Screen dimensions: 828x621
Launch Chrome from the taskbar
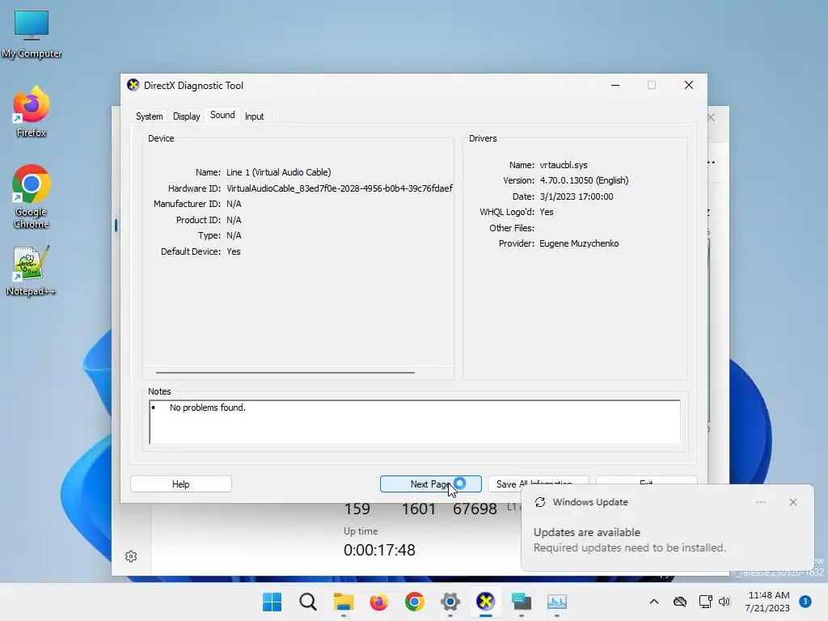415,602
